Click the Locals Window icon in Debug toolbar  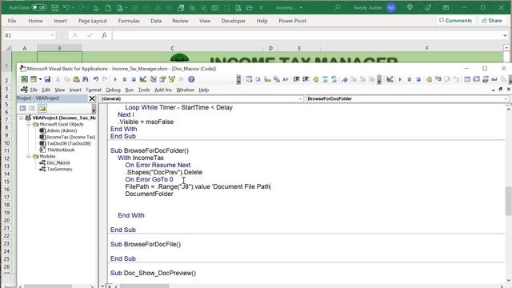click(x=467, y=79)
